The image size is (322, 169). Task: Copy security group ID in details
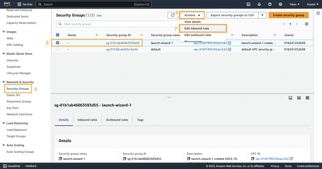click(125, 159)
